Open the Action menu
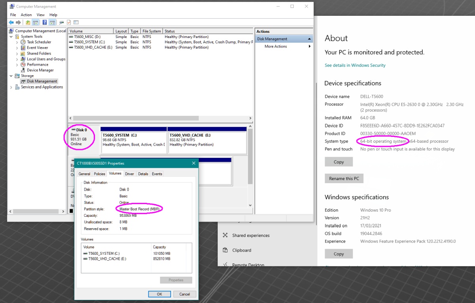This screenshot has height=303, width=475. pyautogui.click(x=27, y=15)
